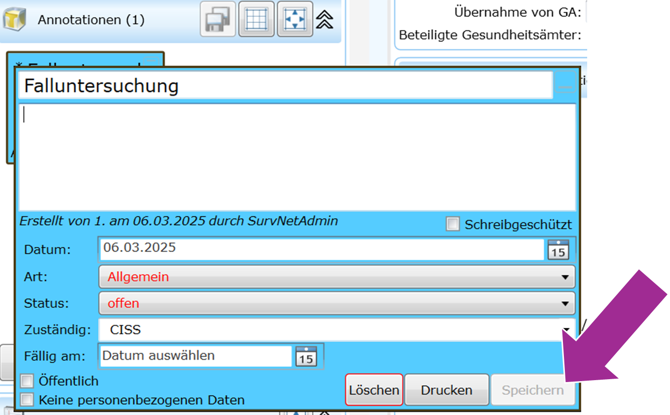The image size is (670, 415).
Task: Open the calendar picker beside Datum field
Action: pyautogui.click(x=558, y=250)
